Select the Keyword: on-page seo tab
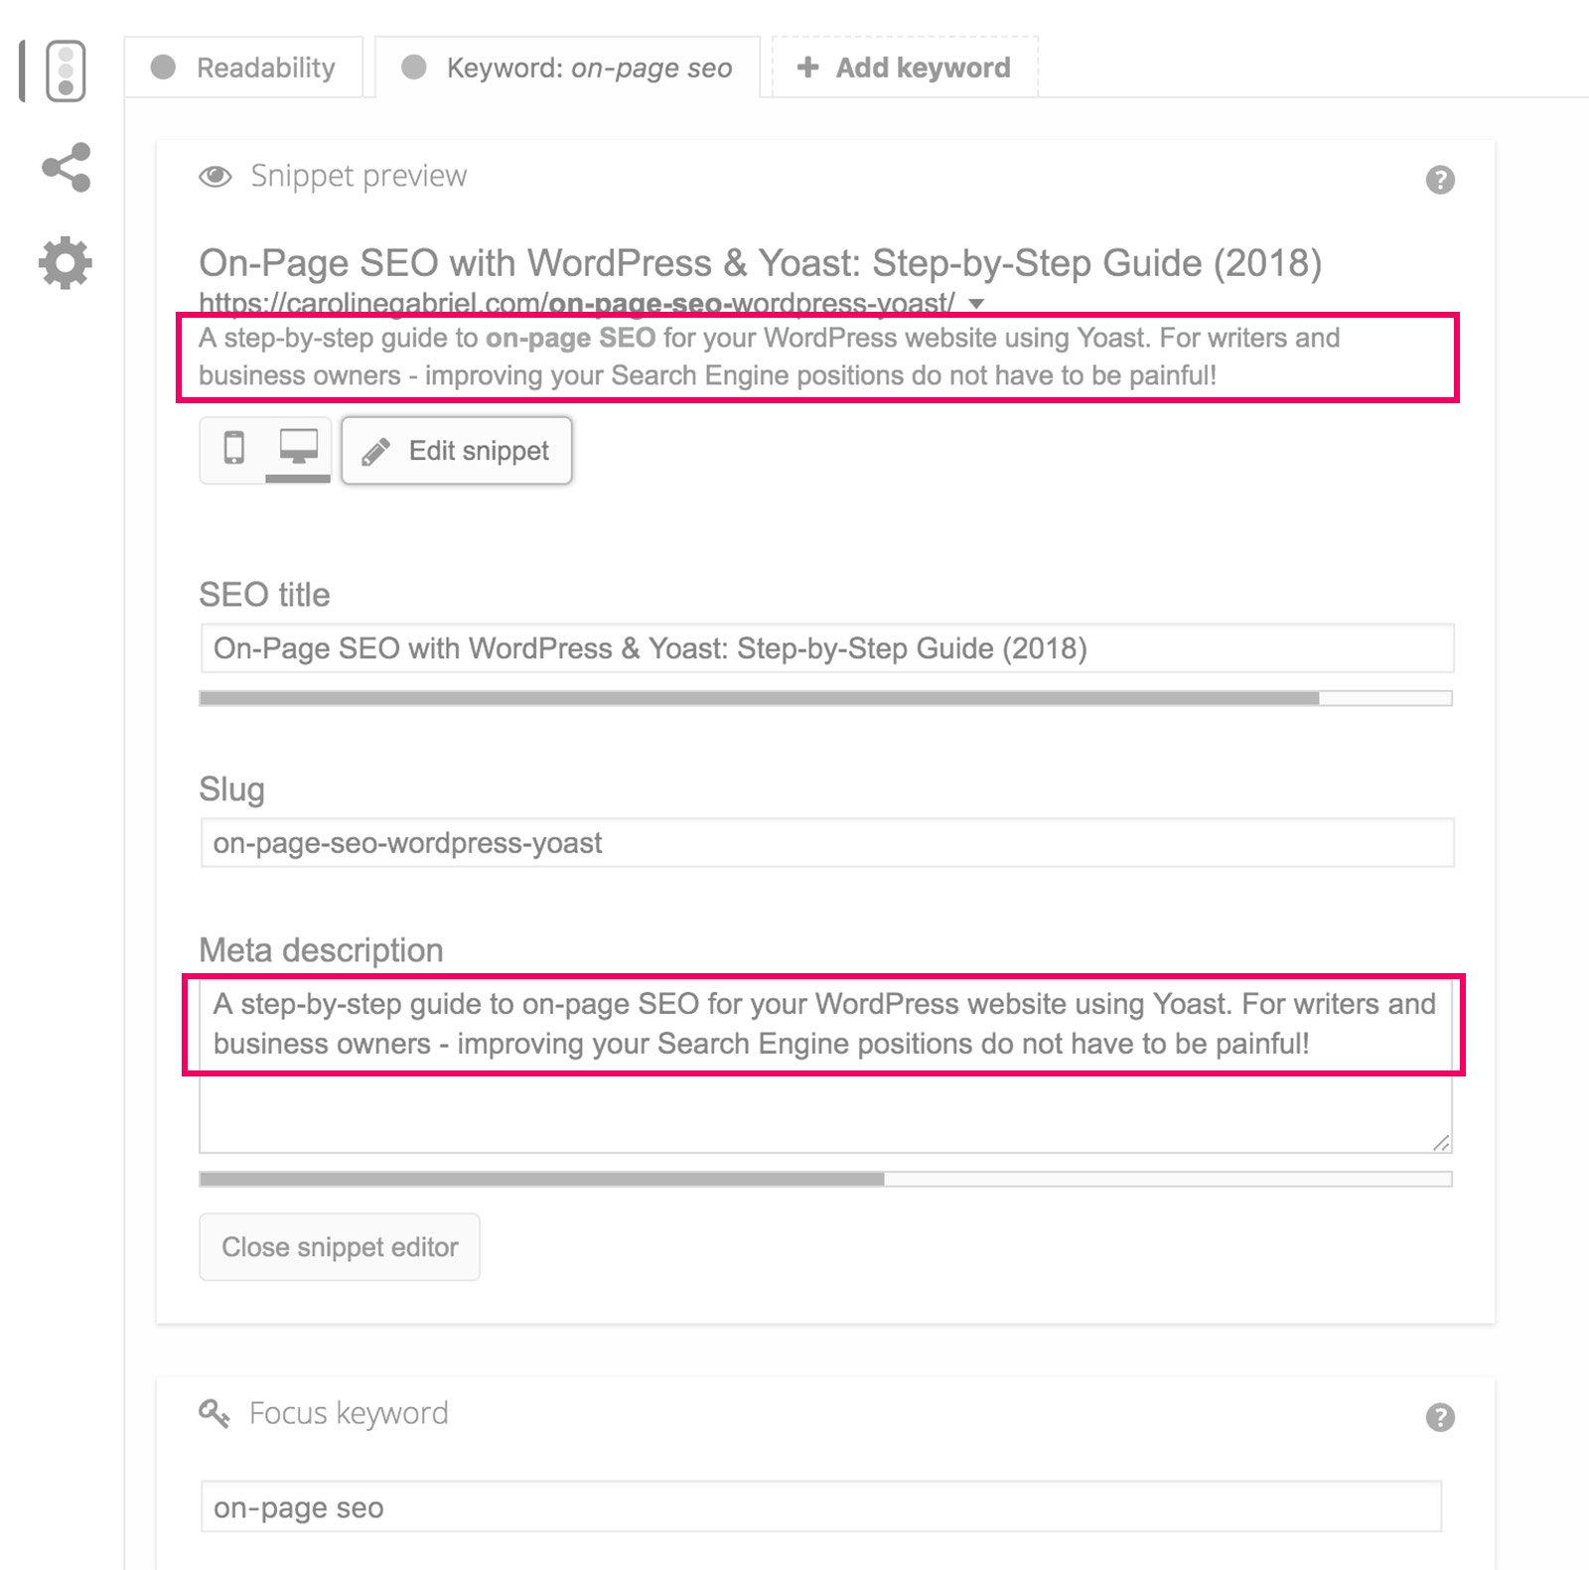The image size is (1589, 1570). click(x=567, y=68)
